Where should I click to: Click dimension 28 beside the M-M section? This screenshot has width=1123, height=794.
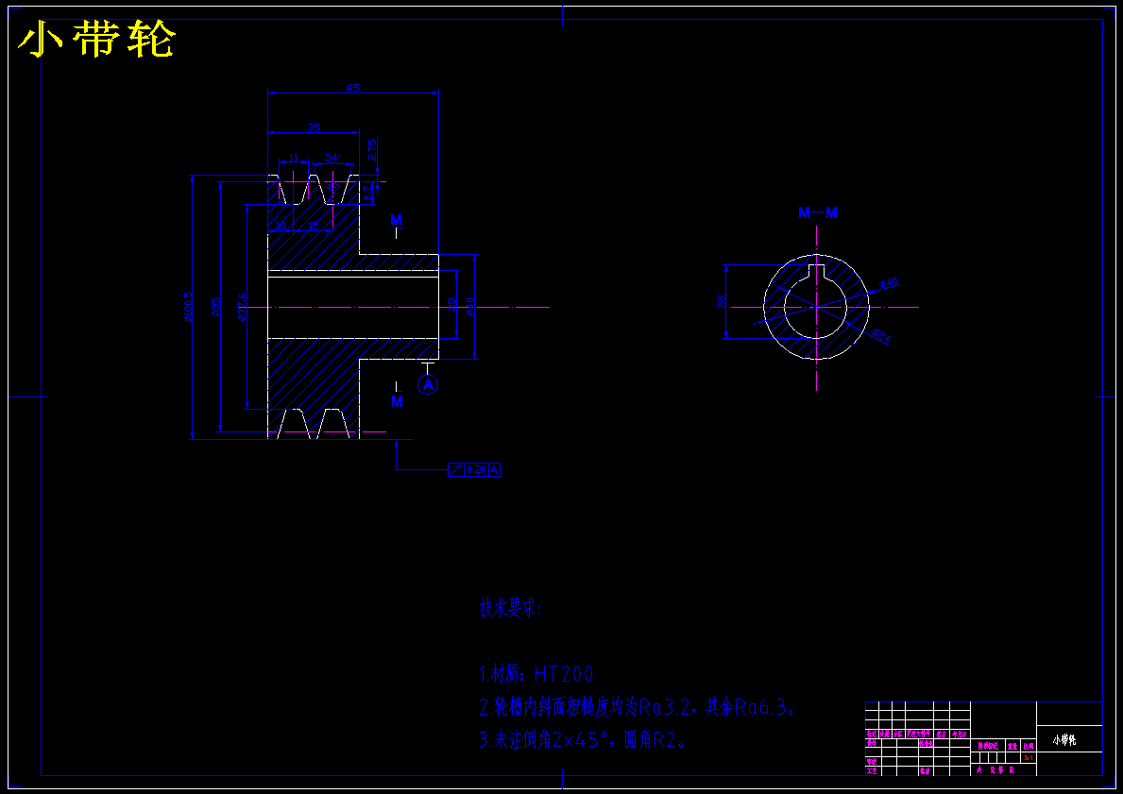(x=722, y=301)
